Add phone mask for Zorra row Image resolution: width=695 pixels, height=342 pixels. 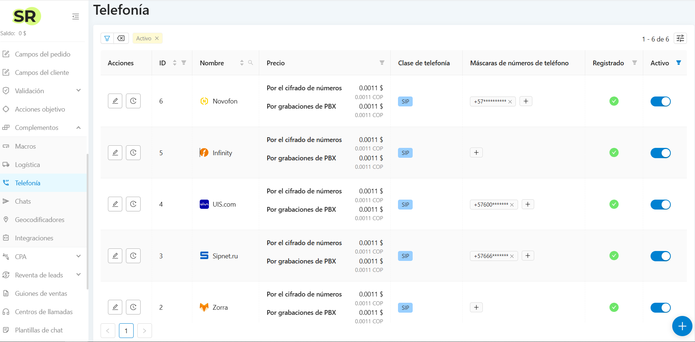476,308
